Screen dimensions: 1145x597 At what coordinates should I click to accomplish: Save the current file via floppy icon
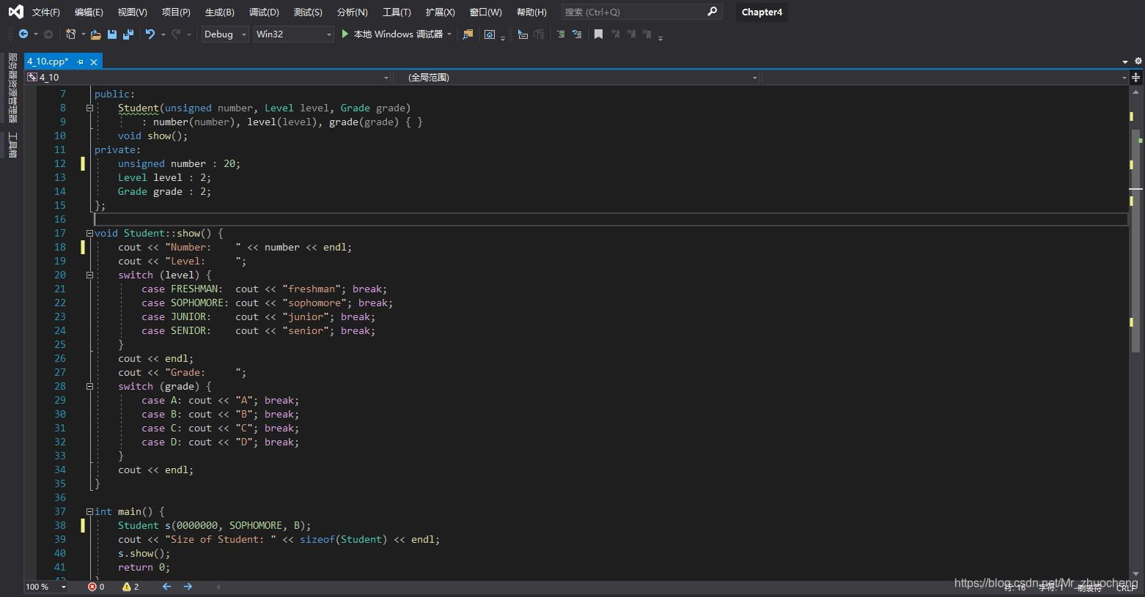click(112, 34)
